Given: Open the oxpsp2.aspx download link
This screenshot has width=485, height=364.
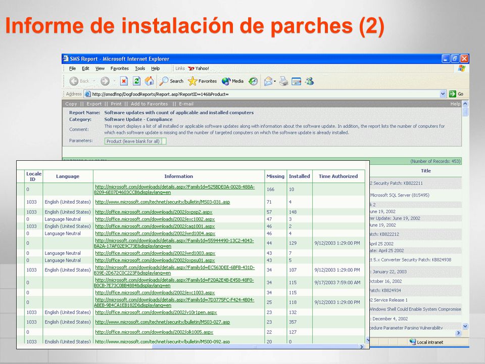Looking at the screenshot, I should click(x=154, y=212).
